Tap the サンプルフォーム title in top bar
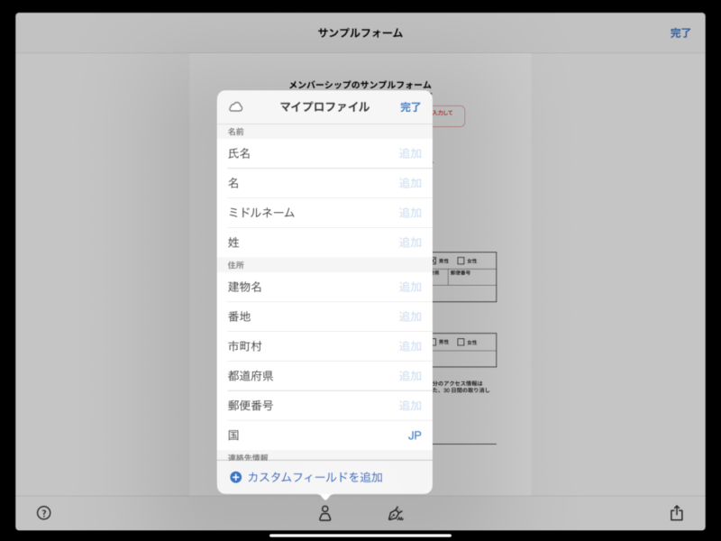Viewport: 721px width, 541px height. (x=360, y=33)
